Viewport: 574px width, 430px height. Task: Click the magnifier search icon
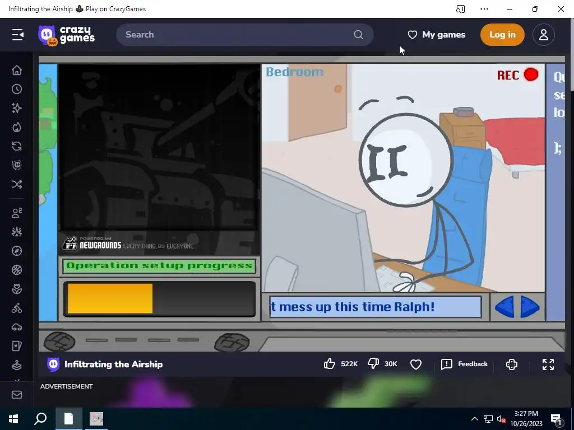click(359, 35)
